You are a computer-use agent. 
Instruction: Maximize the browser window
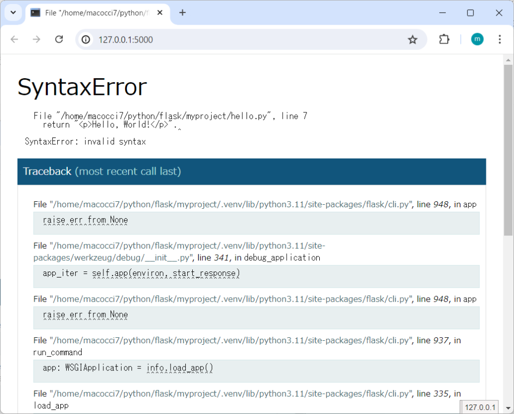[470, 13]
